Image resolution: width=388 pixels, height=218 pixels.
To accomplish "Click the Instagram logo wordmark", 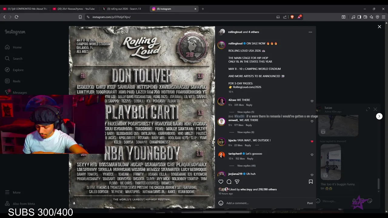I will tap(15, 32).
